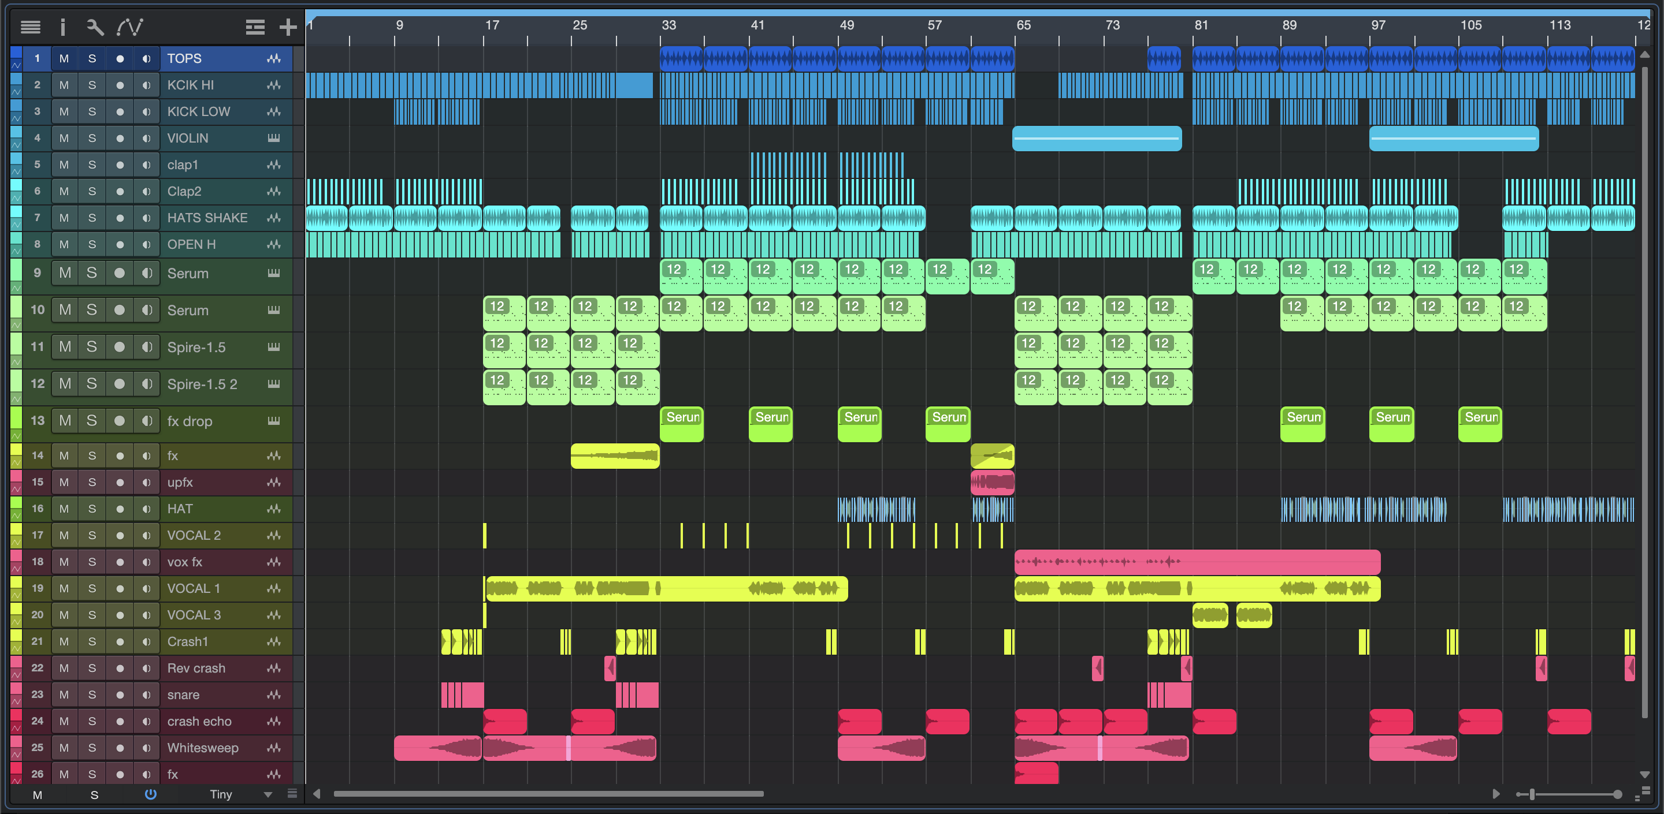Click the global power button in footer
Screen dimensions: 1664x814
pos(150,794)
